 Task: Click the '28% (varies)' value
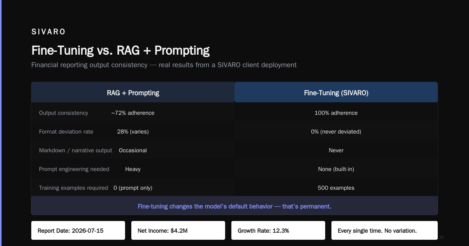pyautogui.click(x=133, y=132)
